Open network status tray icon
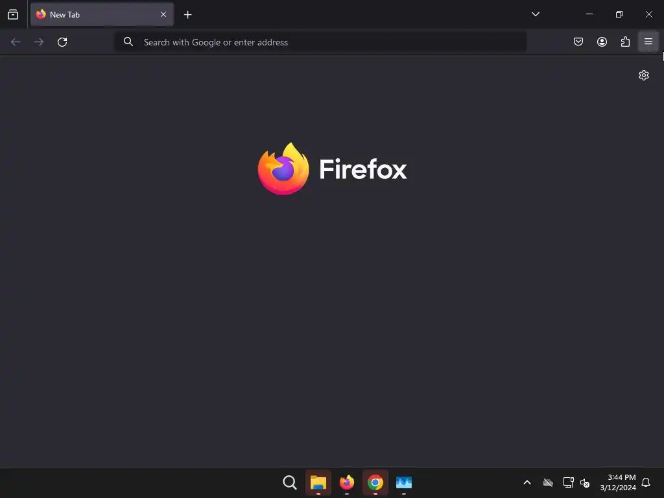This screenshot has height=498, width=664. pyautogui.click(x=568, y=482)
